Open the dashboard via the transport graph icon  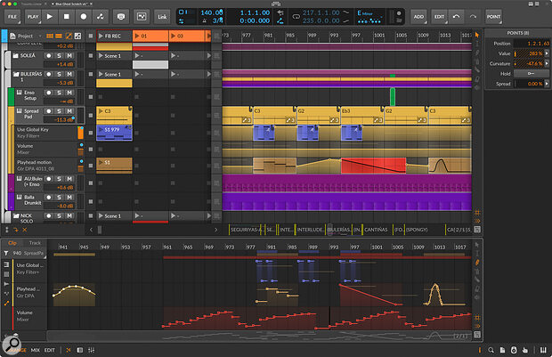tap(142, 17)
